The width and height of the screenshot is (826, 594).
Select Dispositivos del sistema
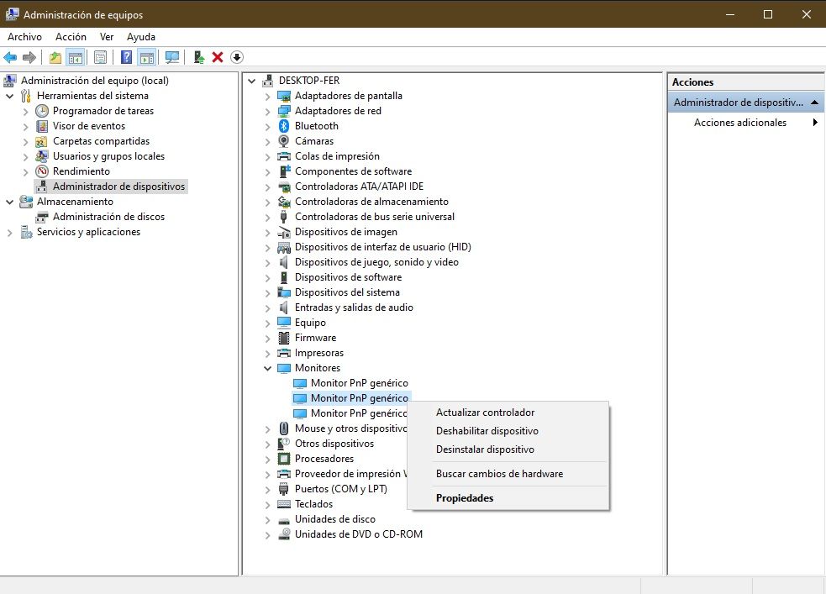point(347,292)
